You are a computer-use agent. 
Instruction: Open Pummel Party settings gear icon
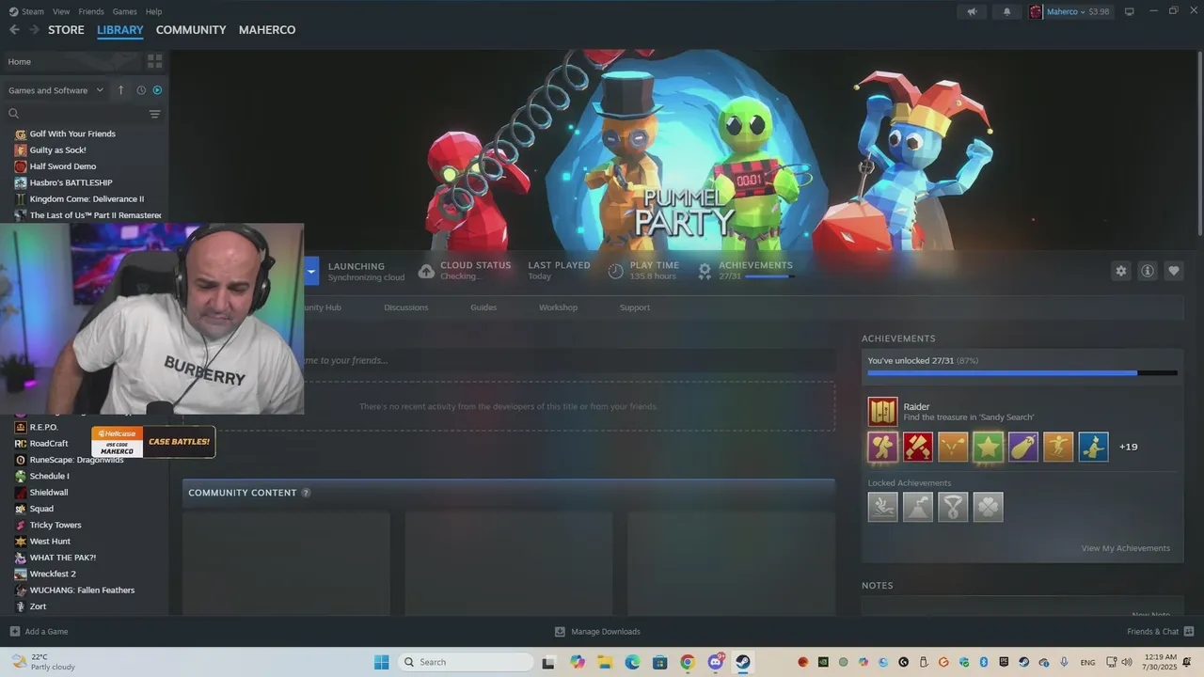(1120, 271)
